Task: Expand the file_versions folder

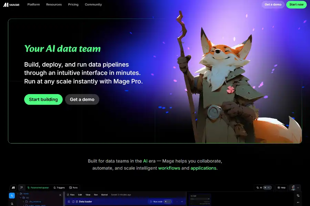Action: (x=23, y=202)
